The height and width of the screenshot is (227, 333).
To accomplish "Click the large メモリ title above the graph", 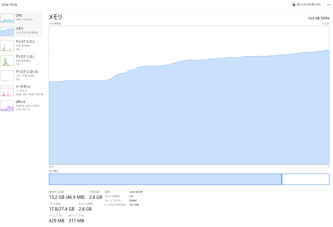I will tap(55, 17).
